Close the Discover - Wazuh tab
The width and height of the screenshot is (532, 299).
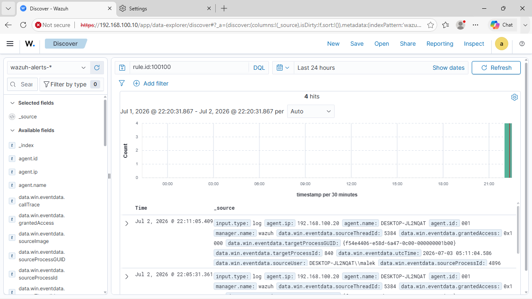[x=110, y=8]
